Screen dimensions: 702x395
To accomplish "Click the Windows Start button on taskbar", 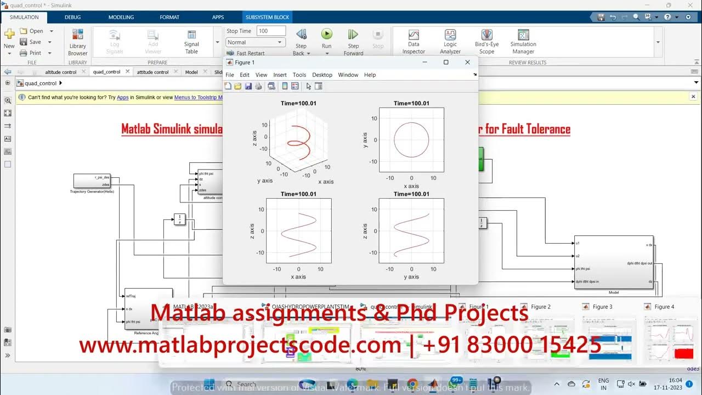I will click(209, 383).
